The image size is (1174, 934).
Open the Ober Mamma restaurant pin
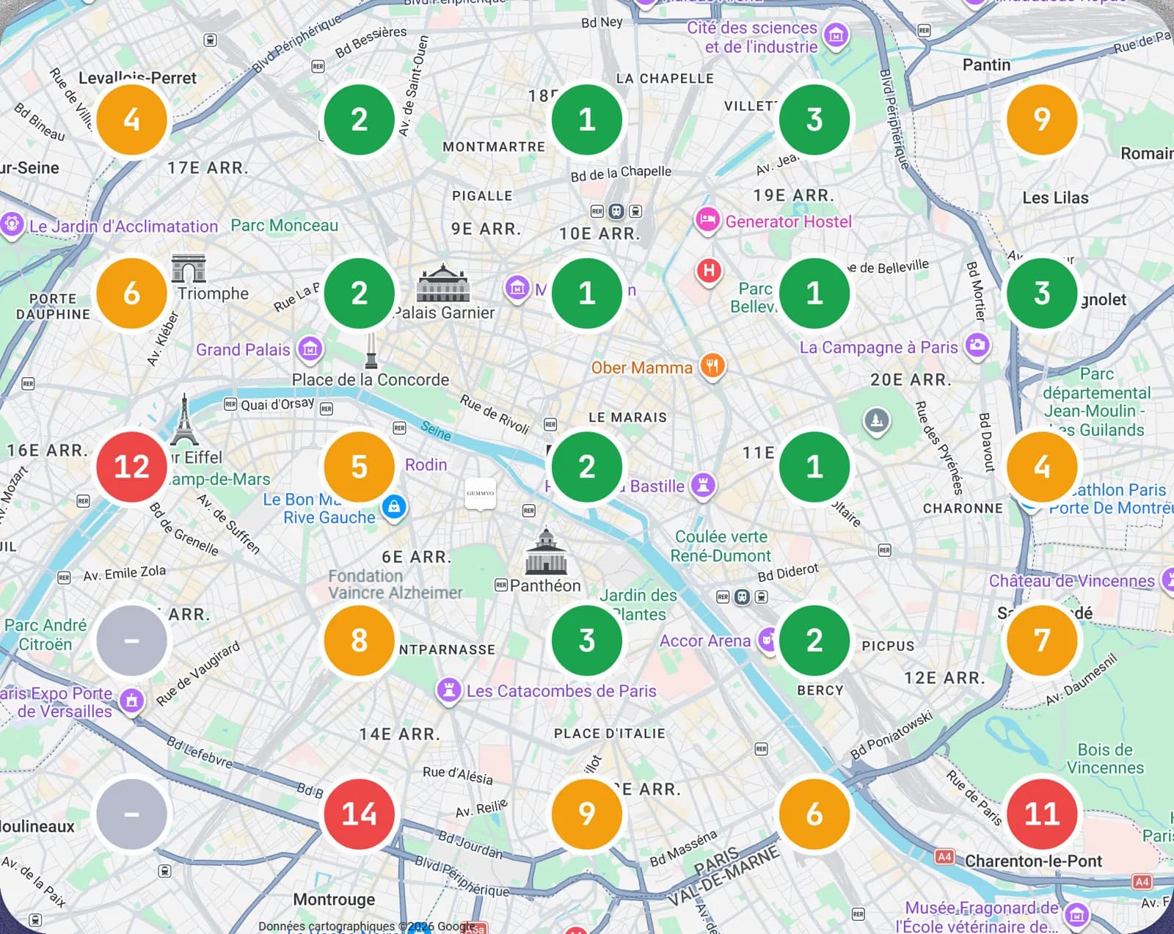(x=712, y=365)
